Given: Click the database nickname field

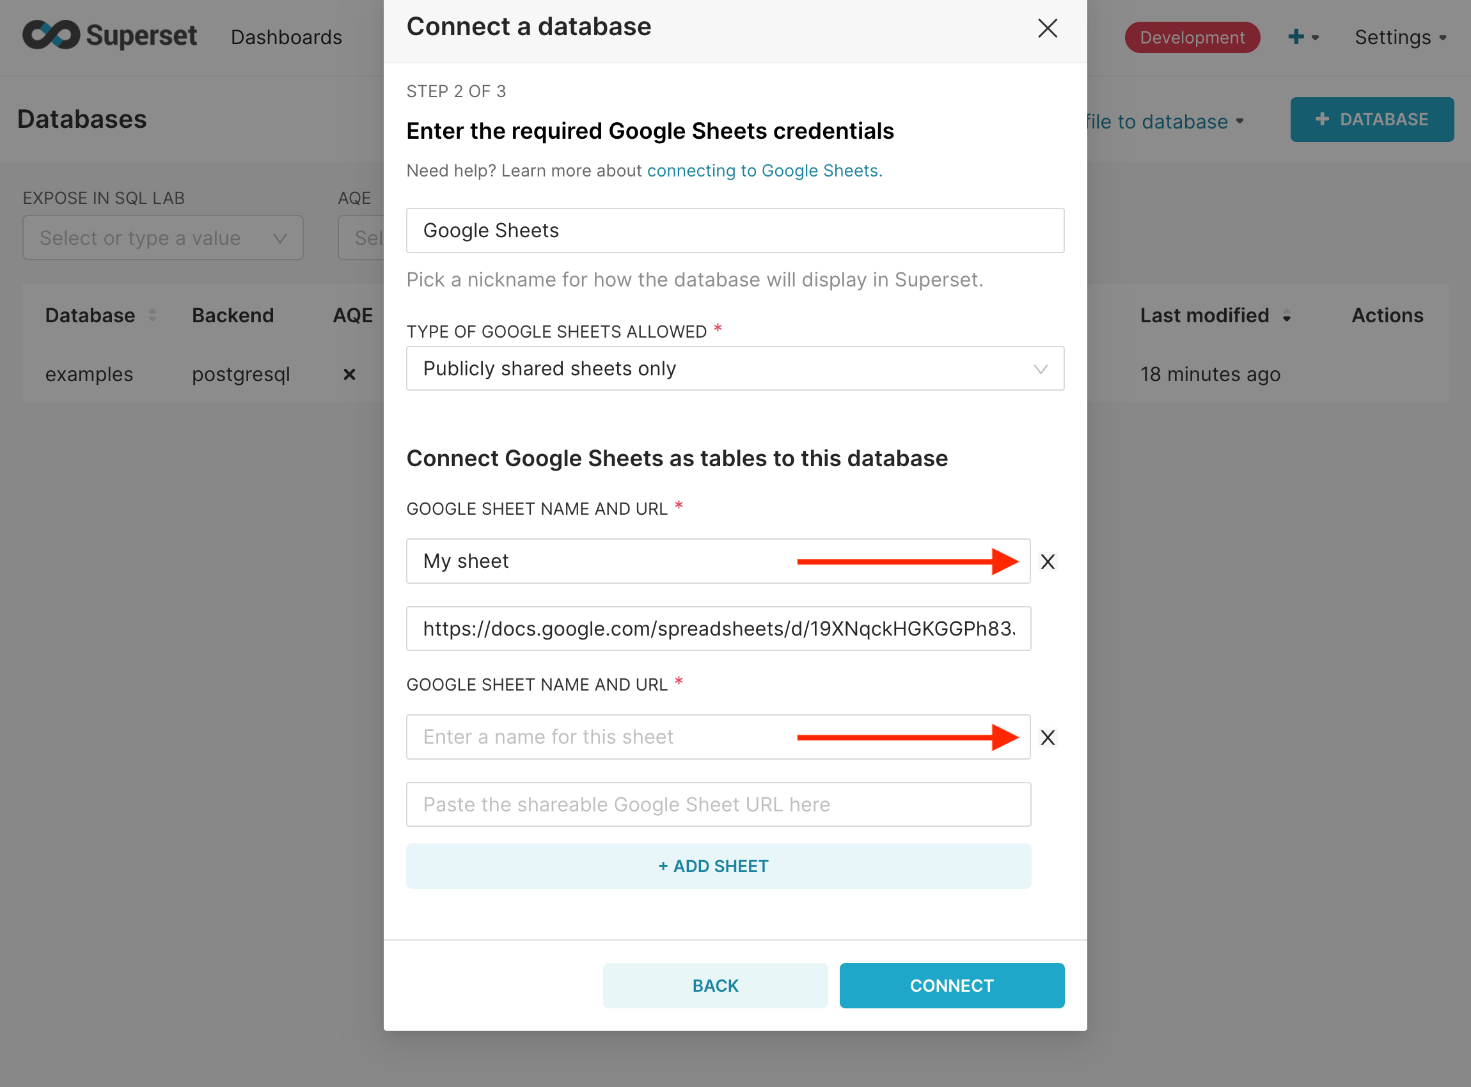Looking at the screenshot, I should coord(734,230).
